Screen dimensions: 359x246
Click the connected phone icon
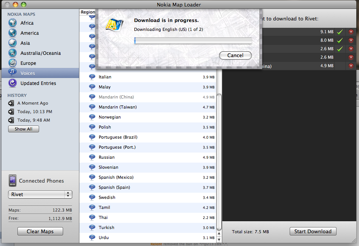[13, 181]
